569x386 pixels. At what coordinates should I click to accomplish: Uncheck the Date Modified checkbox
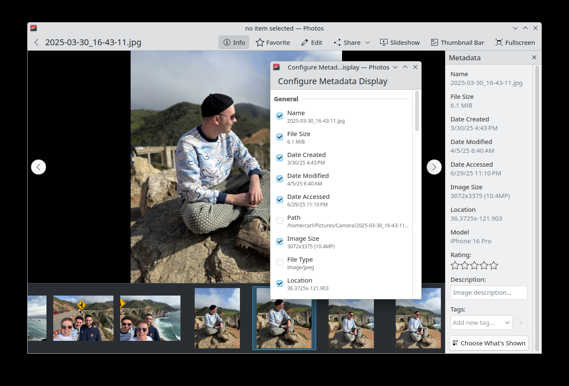(x=280, y=179)
